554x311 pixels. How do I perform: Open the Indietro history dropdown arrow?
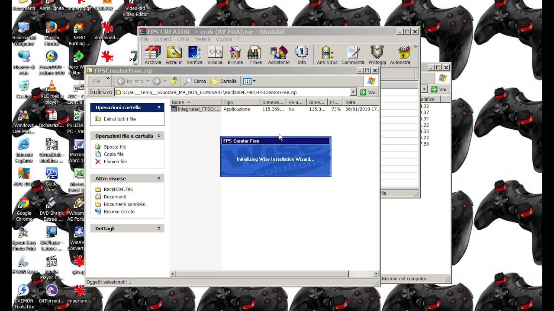coord(148,81)
